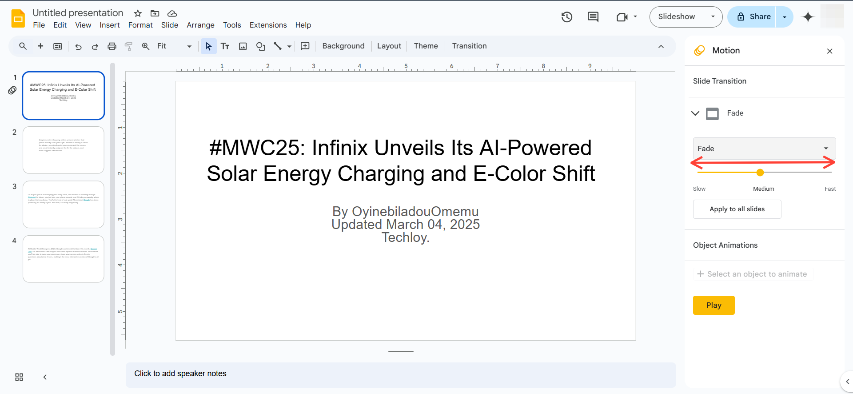Image resolution: width=853 pixels, height=394 pixels.
Task: Open grid view of slides
Action: 19,377
